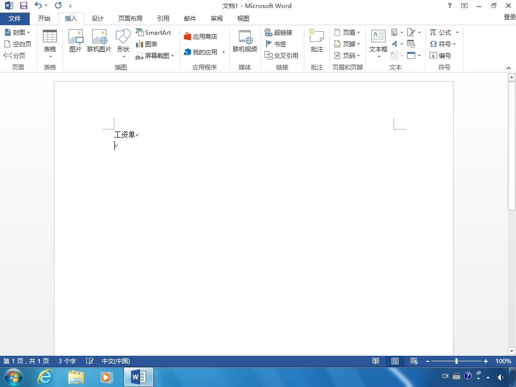Switch to the 引用 references tab
This screenshot has width=516, height=387.
tap(163, 19)
